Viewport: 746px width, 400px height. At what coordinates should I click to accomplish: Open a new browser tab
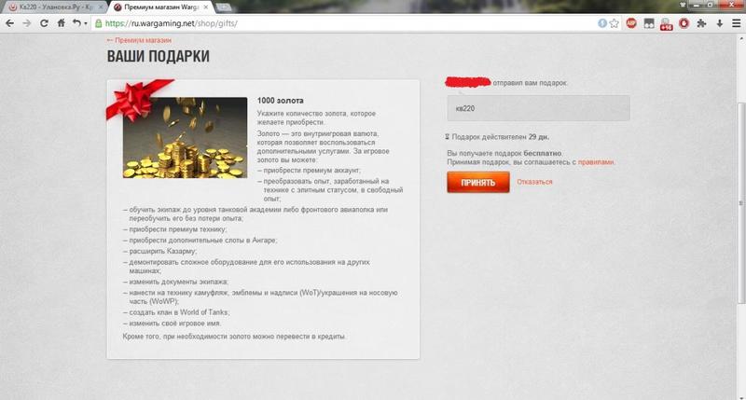[224, 7]
